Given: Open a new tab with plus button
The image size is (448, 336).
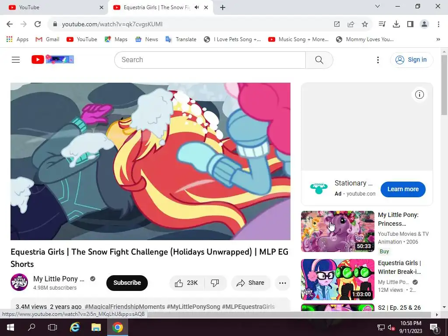Looking at the screenshot, I should click(223, 8).
